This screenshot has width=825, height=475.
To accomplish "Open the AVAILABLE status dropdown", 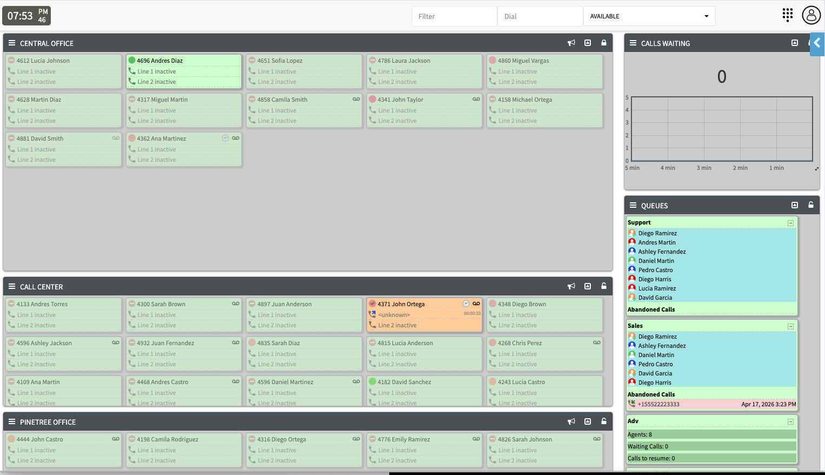I will (x=649, y=16).
